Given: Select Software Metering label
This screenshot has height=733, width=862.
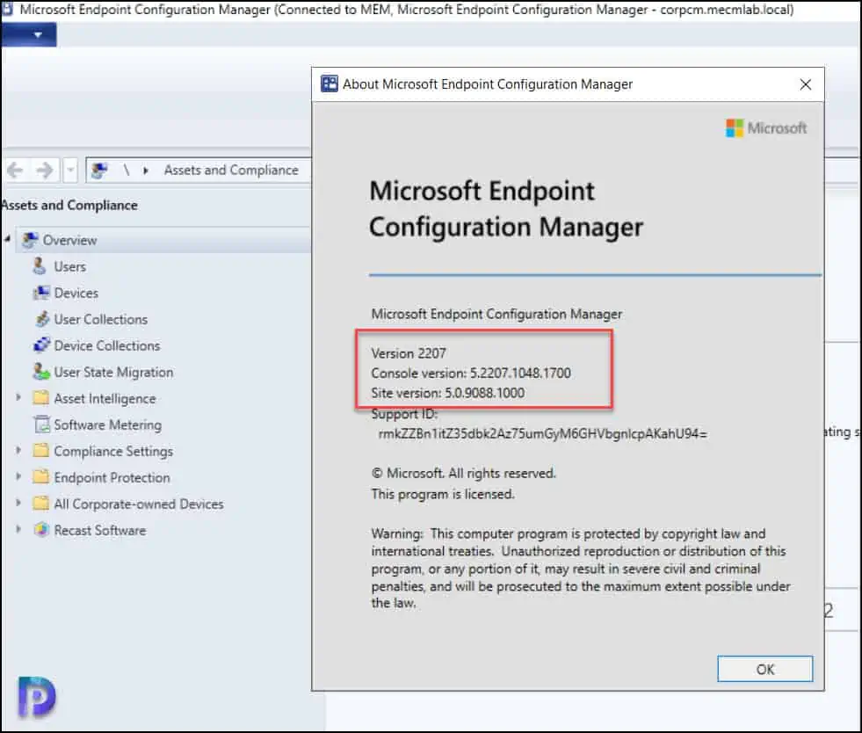Looking at the screenshot, I should point(108,425).
